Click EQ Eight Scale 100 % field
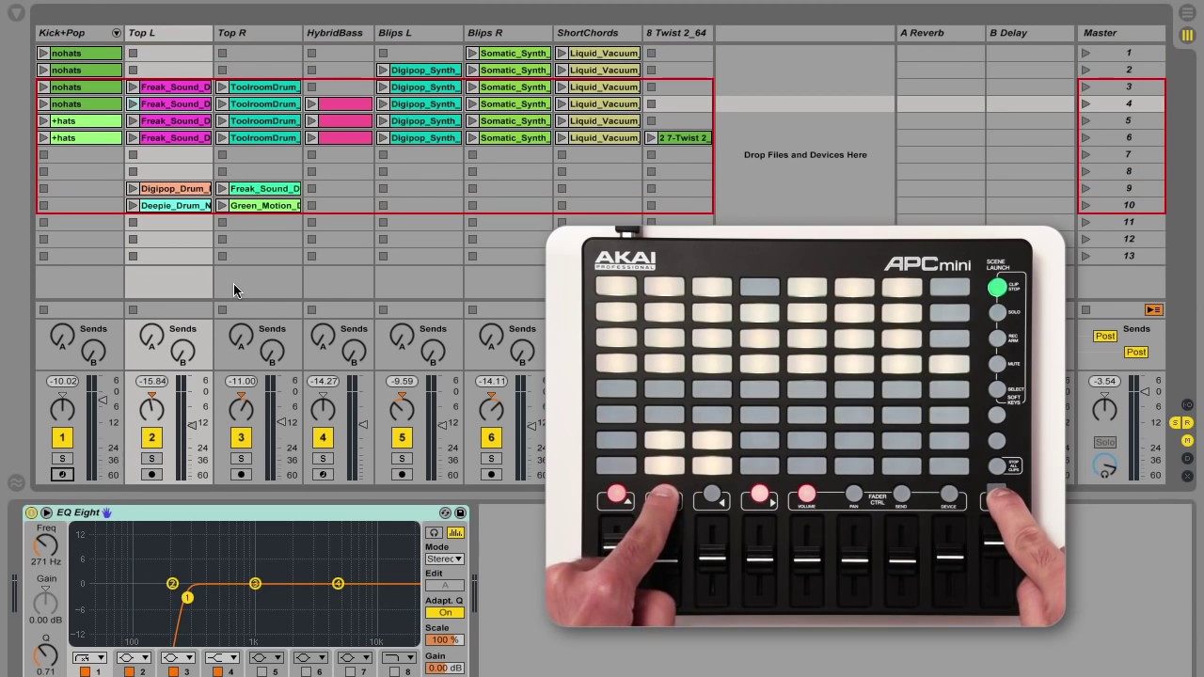Viewport: 1204px width, 677px height. [x=444, y=639]
